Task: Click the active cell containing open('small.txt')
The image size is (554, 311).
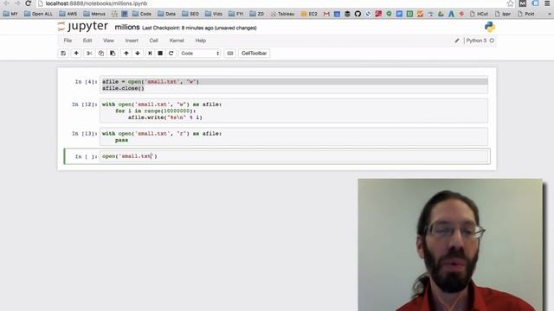Action: pyautogui.click(x=294, y=156)
